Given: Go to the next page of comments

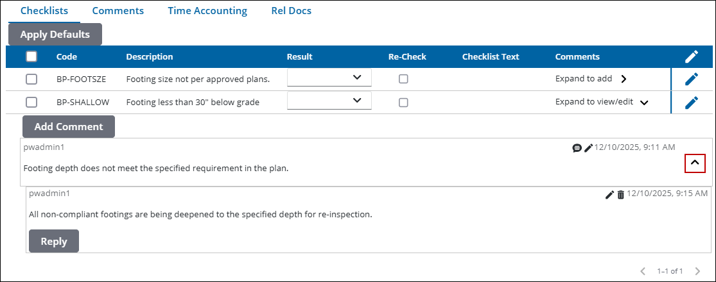Looking at the screenshot, I should [698, 271].
